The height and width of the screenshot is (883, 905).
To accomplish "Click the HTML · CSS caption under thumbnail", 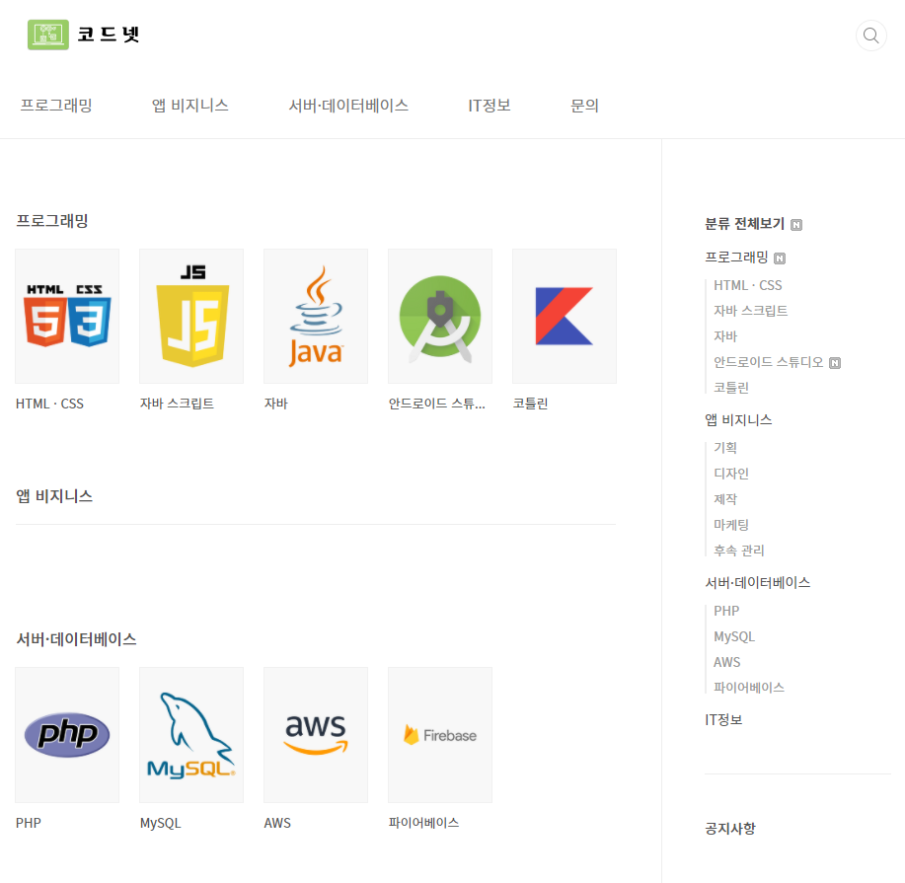I will click(x=49, y=404).
